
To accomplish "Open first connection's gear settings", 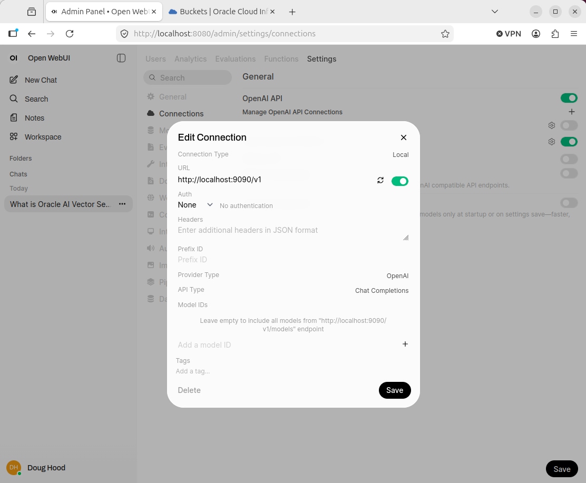I will coord(552,125).
